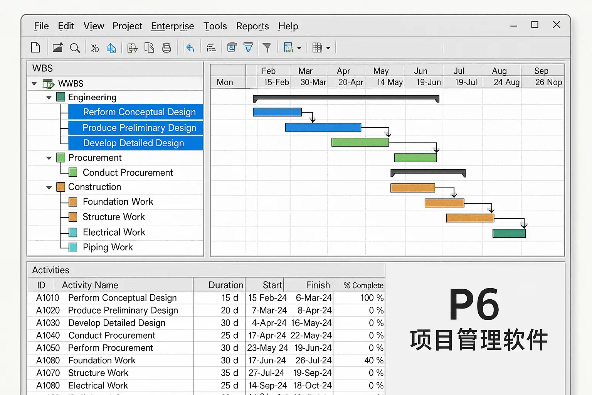The image size is (592, 395).
Task: Click the magnifying glass search icon
Action: pyautogui.click(x=75, y=48)
